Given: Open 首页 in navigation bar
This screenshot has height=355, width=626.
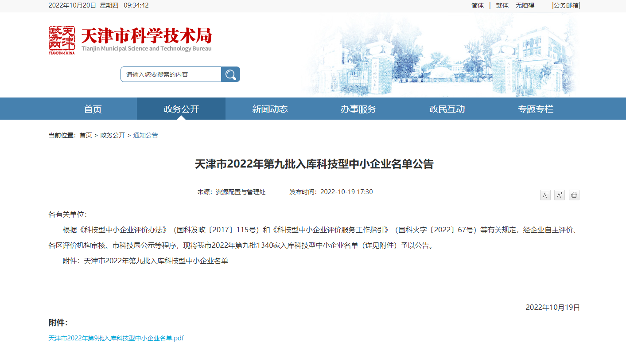Looking at the screenshot, I should (93, 109).
